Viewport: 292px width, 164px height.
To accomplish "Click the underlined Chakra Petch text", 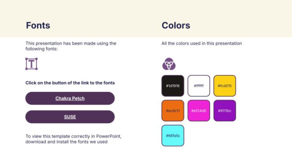I will (x=70, y=98).
